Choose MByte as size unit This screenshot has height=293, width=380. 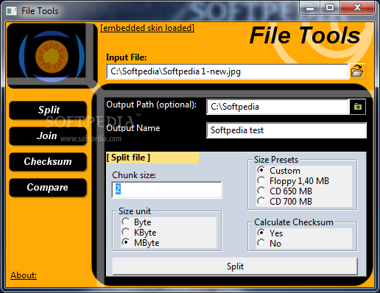click(141, 243)
